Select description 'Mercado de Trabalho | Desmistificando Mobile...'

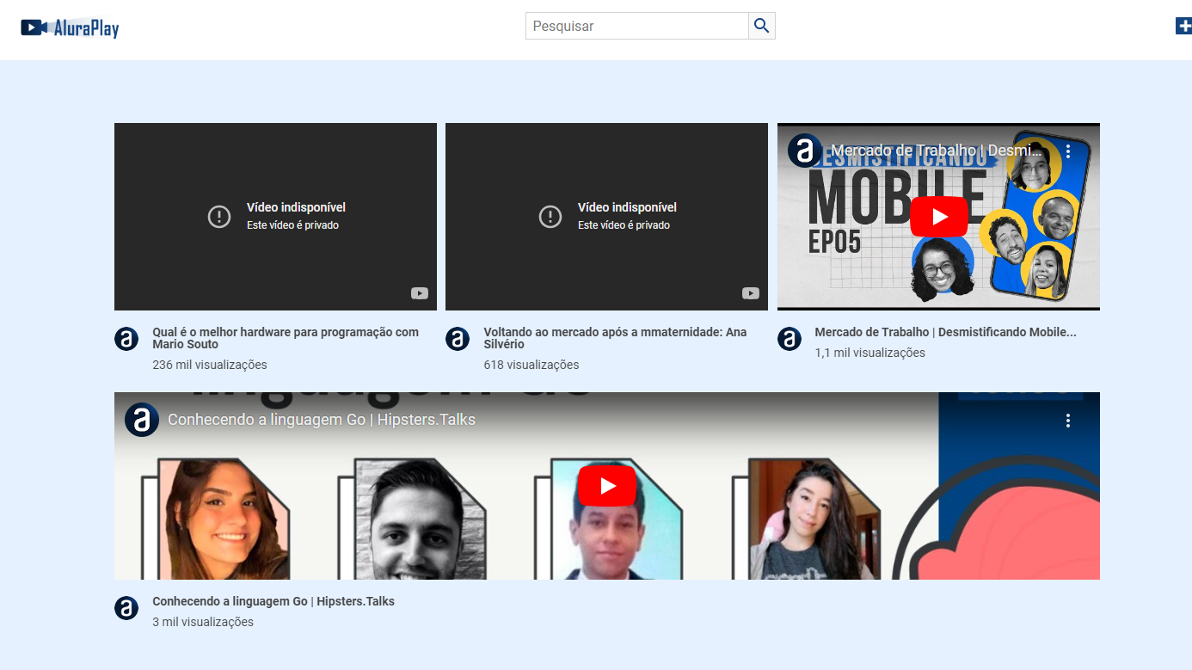pyautogui.click(x=945, y=332)
